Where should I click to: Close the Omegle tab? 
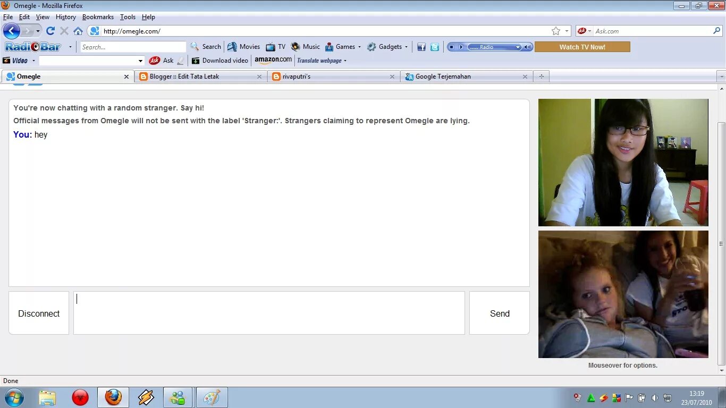pyautogui.click(x=126, y=76)
